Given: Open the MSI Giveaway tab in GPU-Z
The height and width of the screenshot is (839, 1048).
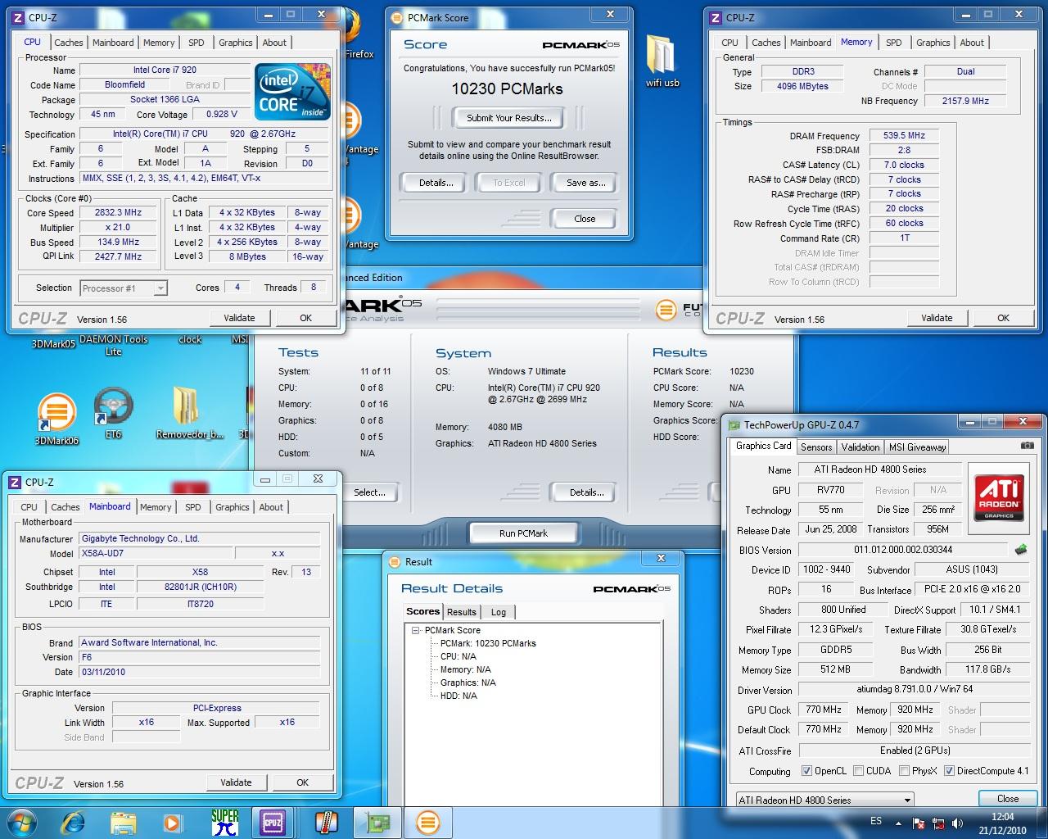Looking at the screenshot, I should pos(917,447).
